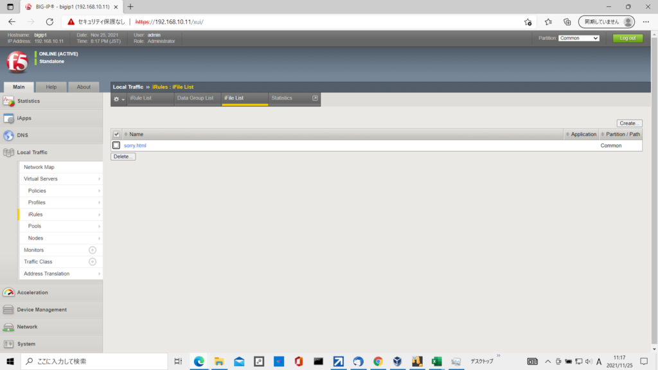Open the iApps sidebar section
Viewport: 658px width, 370px height.
point(24,118)
